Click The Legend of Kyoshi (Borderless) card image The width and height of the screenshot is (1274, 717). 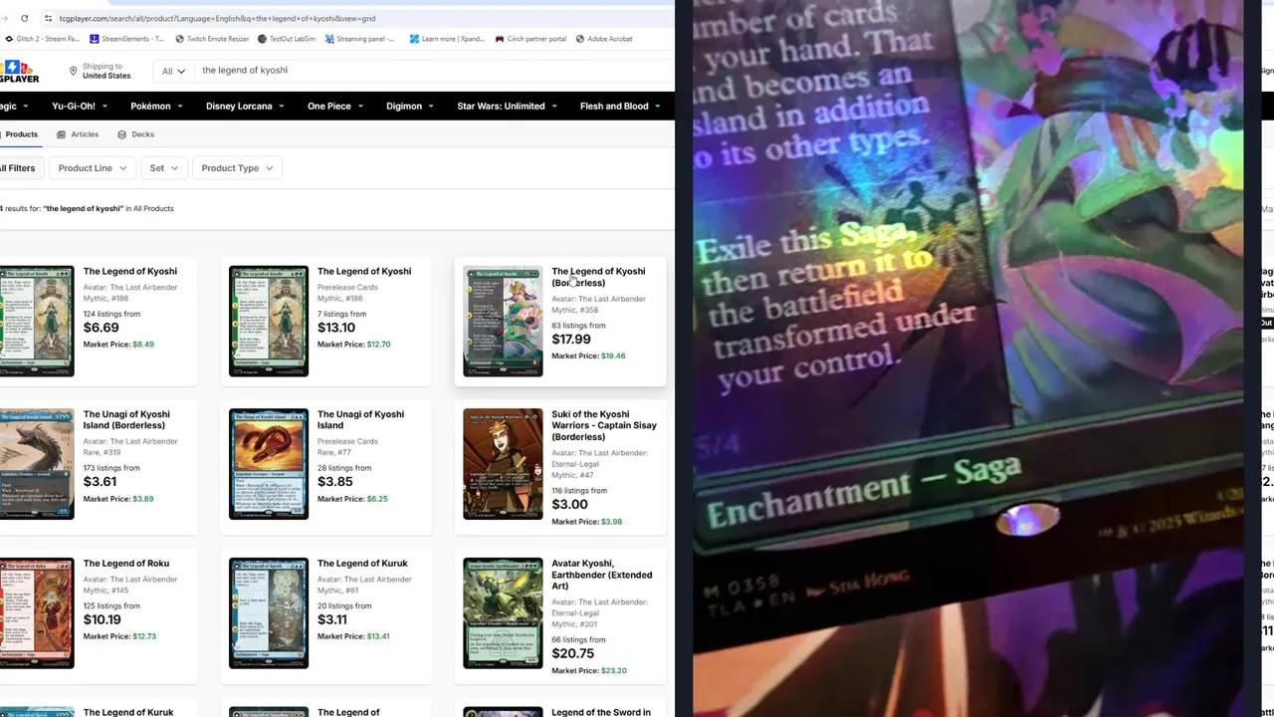(503, 321)
